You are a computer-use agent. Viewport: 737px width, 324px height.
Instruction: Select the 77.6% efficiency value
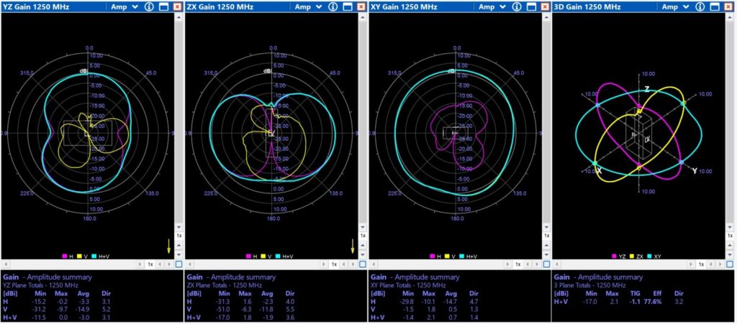pyautogui.click(x=654, y=302)
